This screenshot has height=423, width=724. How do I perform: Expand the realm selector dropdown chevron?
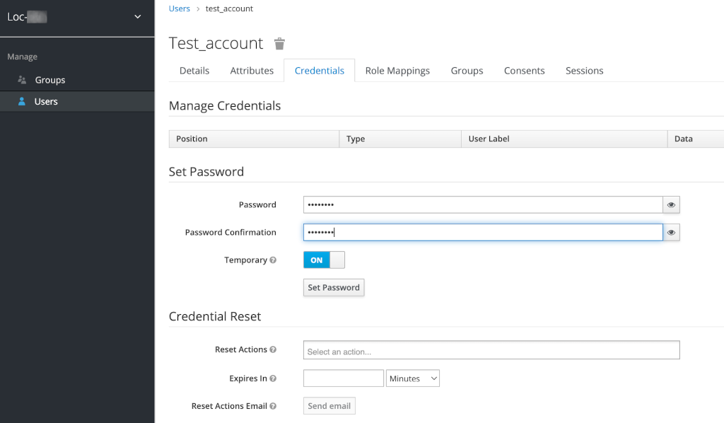tap(138, 17)
